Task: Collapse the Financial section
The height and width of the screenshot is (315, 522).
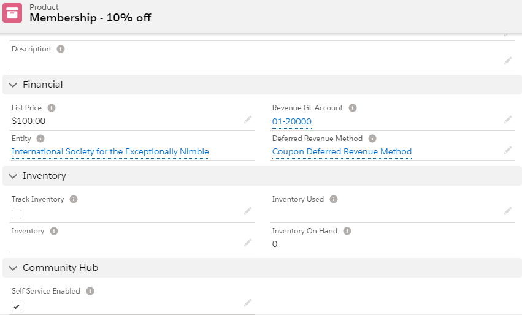Action: click(x=13, y=85)
